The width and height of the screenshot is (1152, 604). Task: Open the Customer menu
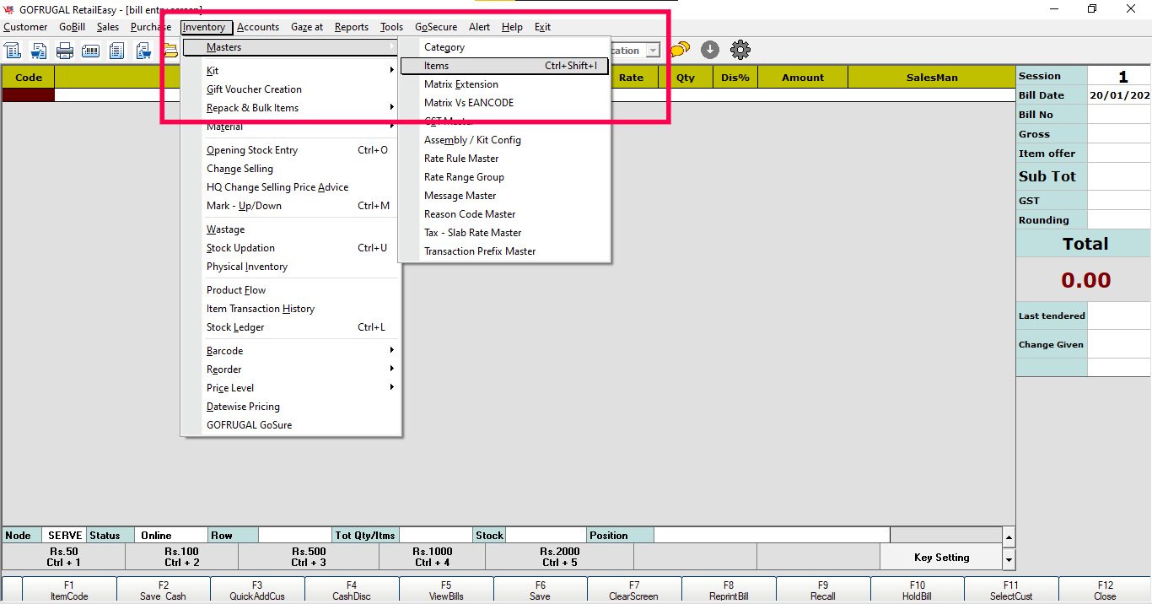25,27
